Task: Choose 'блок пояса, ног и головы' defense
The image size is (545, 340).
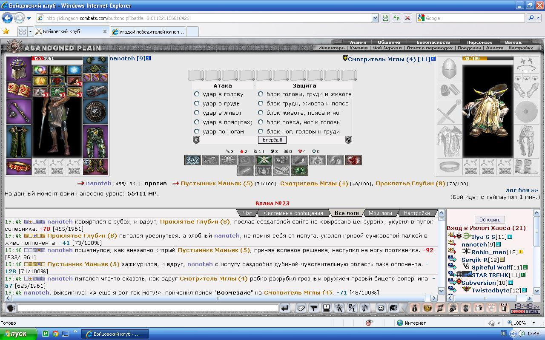Action: coord(261,122)
